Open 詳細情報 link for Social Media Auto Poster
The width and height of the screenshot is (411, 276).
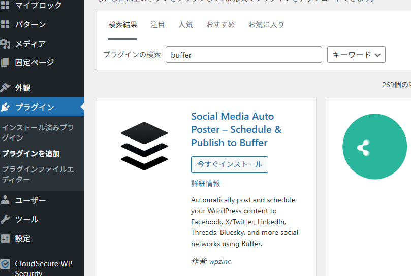[x=206, y=184]
